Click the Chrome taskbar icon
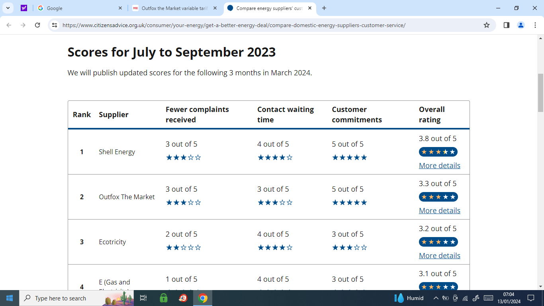Screen dimensions: 544x306 tap(203, 298)
